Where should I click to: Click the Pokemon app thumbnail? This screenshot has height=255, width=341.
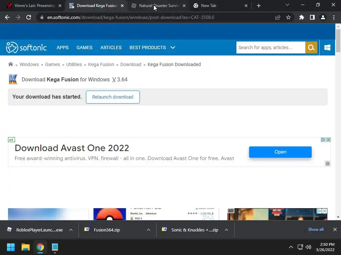110,214
